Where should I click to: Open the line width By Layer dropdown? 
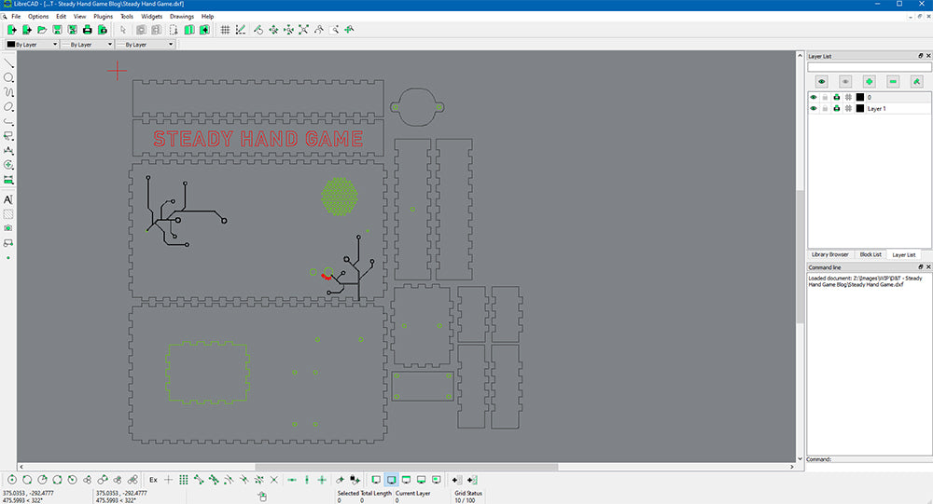(x=87, y=44)
